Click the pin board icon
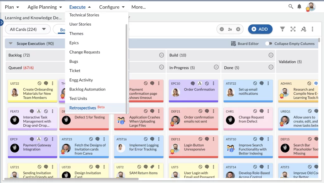The image size is (324, 183). (x=303, y=29)
